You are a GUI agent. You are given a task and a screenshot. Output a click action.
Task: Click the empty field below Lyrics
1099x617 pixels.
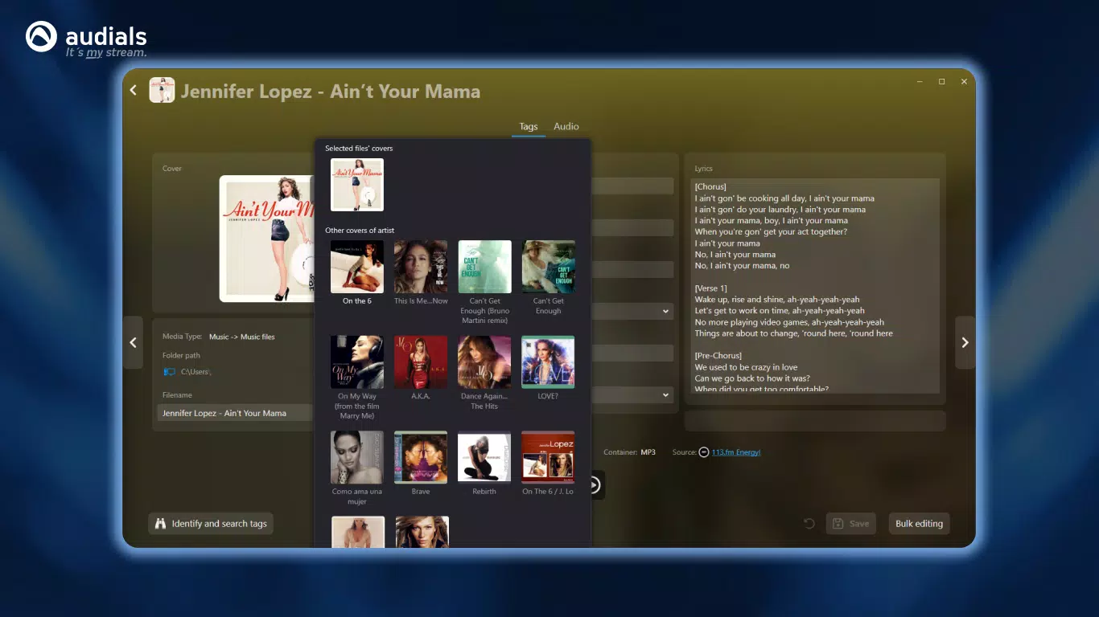point(815,421)
